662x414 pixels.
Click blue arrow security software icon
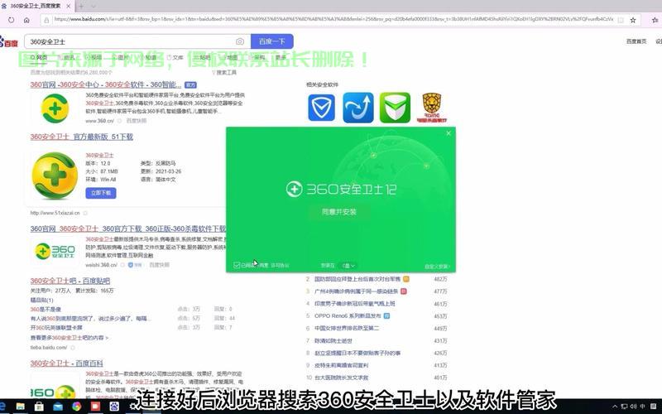(358, 108)
